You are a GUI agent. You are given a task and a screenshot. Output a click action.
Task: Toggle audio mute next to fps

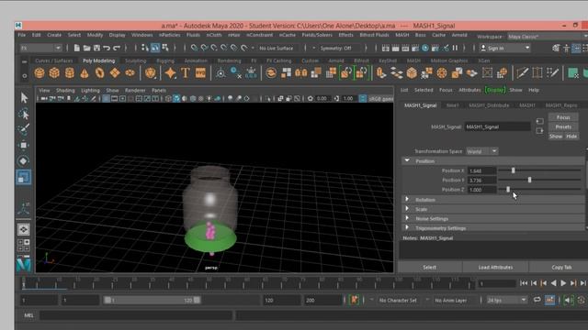point(568,300)
